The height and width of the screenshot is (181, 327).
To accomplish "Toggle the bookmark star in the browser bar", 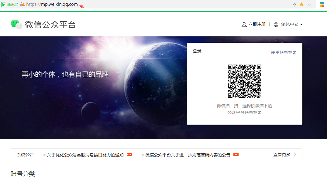I will [x=301, y=5].
